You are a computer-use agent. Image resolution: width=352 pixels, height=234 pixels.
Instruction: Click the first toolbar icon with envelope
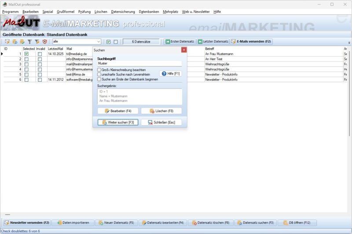point(7,42)
